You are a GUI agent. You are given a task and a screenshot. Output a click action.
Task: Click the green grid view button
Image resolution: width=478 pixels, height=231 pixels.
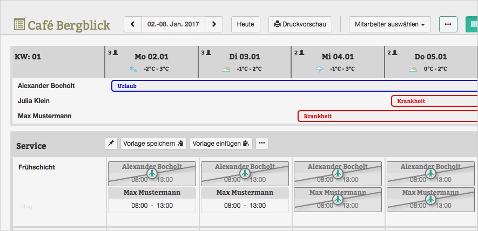472,24
